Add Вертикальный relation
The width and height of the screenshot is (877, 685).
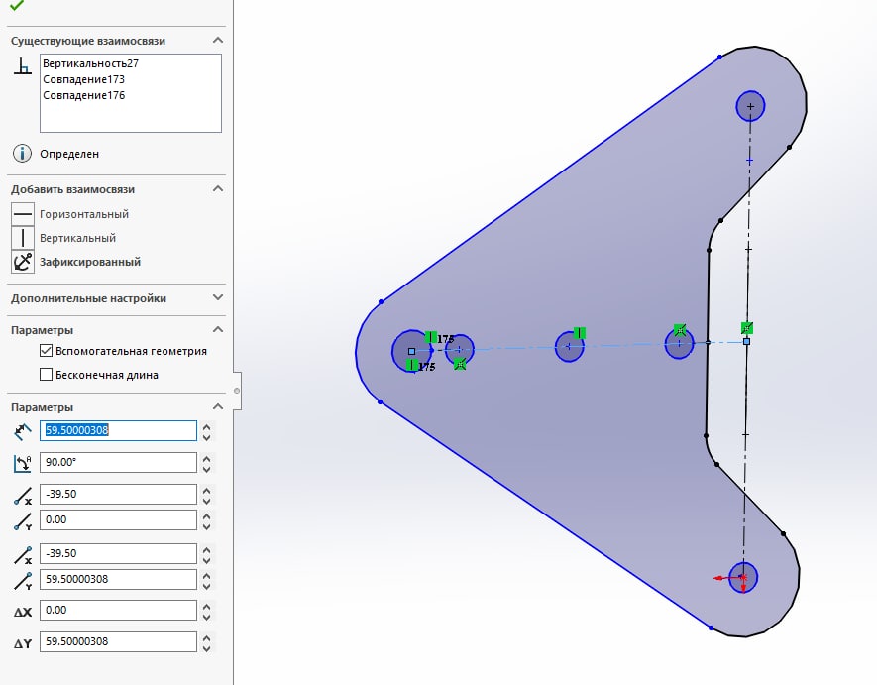point(77,238)
